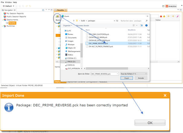The height and width of the screenshot is (133, 183).
Task: Open the Help menu
Action: (x=15, y=2)
